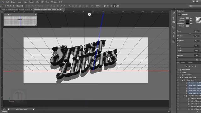This screenshot has width=201, height=113.
Task: Click the swap view icon in secondary view
Action: tap(35, 15)
